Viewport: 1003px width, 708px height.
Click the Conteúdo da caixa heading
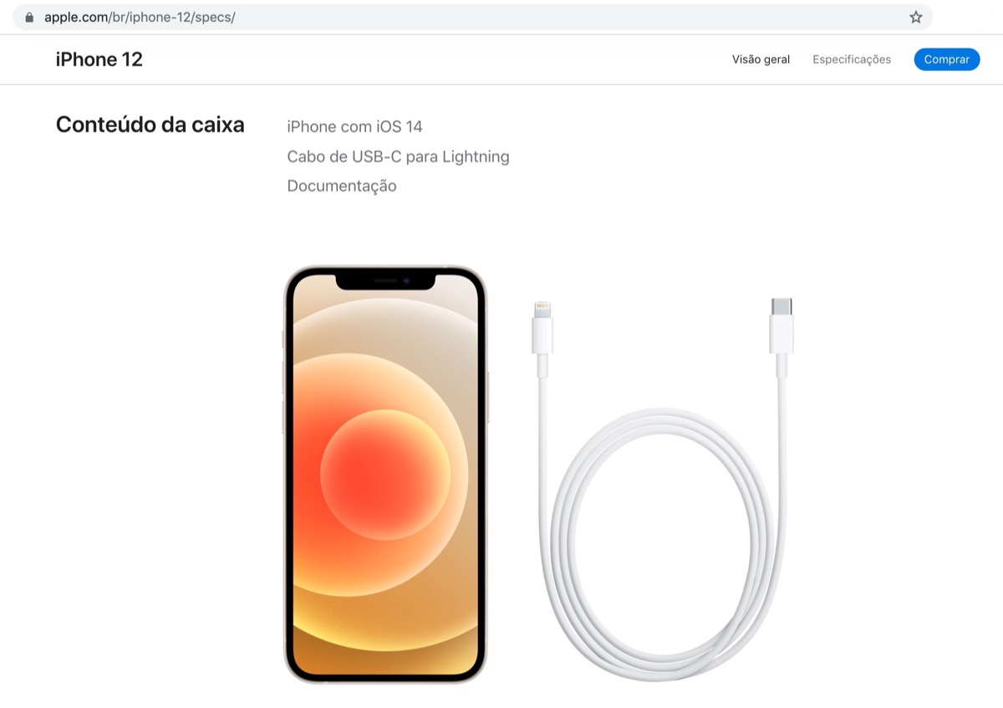click(150, 125)
